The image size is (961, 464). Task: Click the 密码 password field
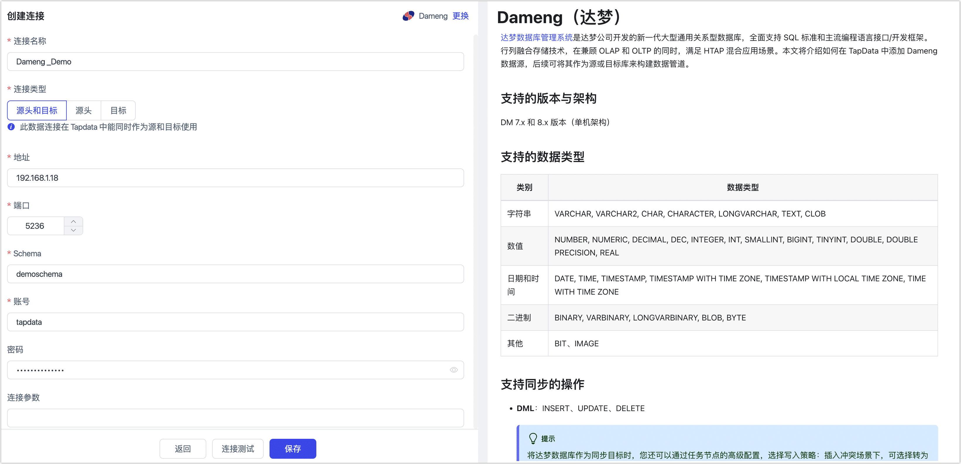point(224,370)
